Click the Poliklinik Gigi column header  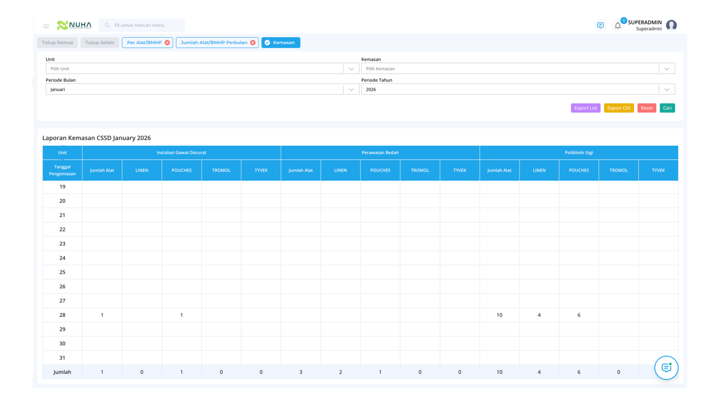point(579,153)
